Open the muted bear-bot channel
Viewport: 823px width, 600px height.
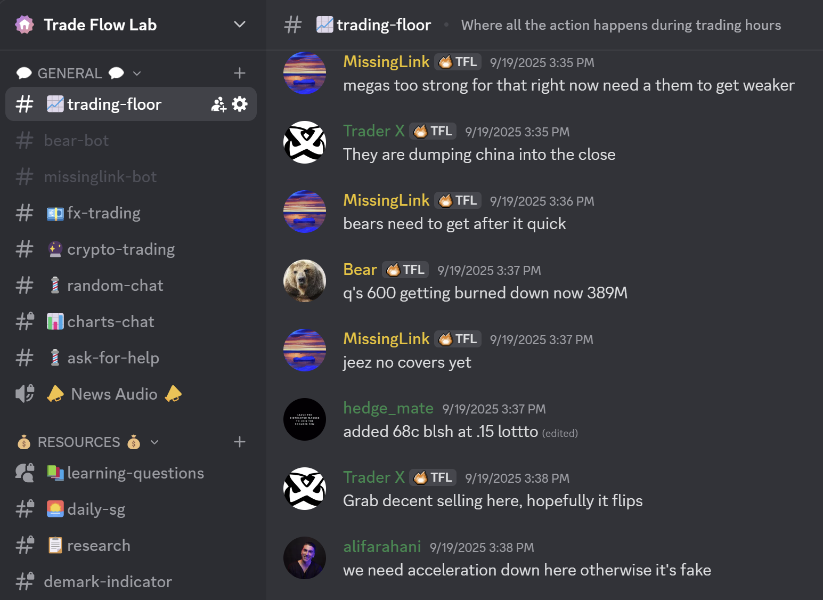point(76,141)
